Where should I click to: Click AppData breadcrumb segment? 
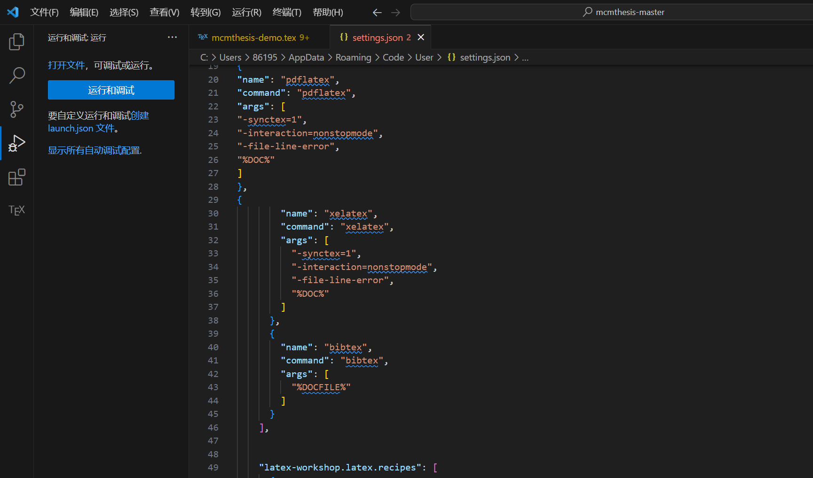(x=306, y=57)
